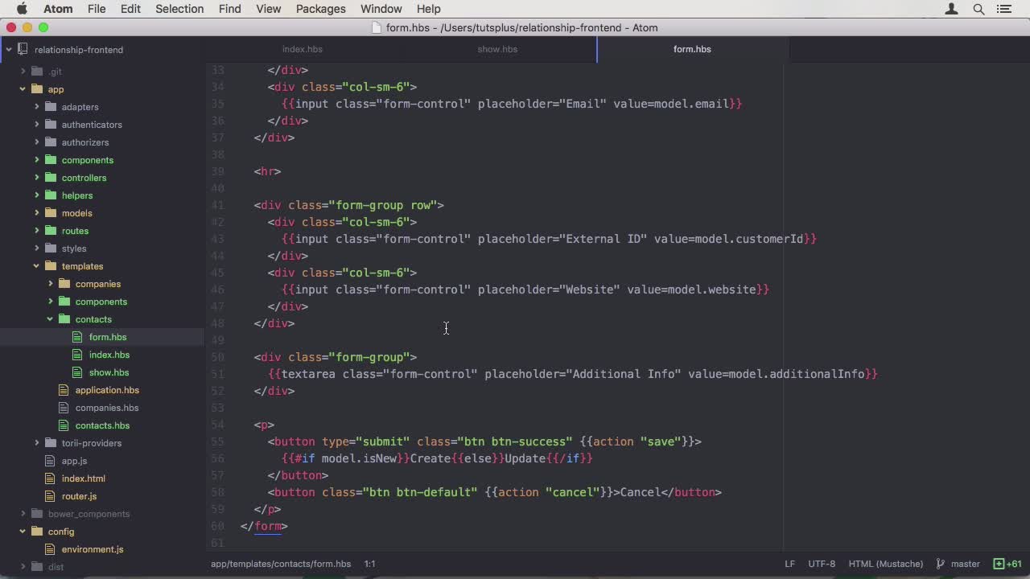The width and height of the screenshot is (1030, 579).
Task: Click the torii-providers folder icon
Action: [51, 443]
